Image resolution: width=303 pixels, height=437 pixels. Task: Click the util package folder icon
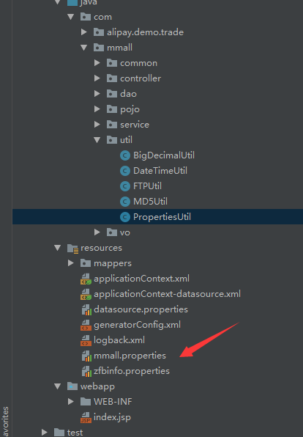click(x=111, y=140)
